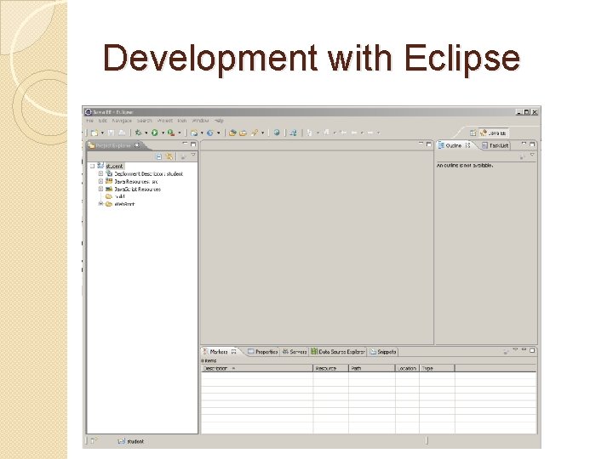The height and width of the screenshot is (459, 613).
Task: Click the New file toolbar icon
Action: [x=95, y=133]
